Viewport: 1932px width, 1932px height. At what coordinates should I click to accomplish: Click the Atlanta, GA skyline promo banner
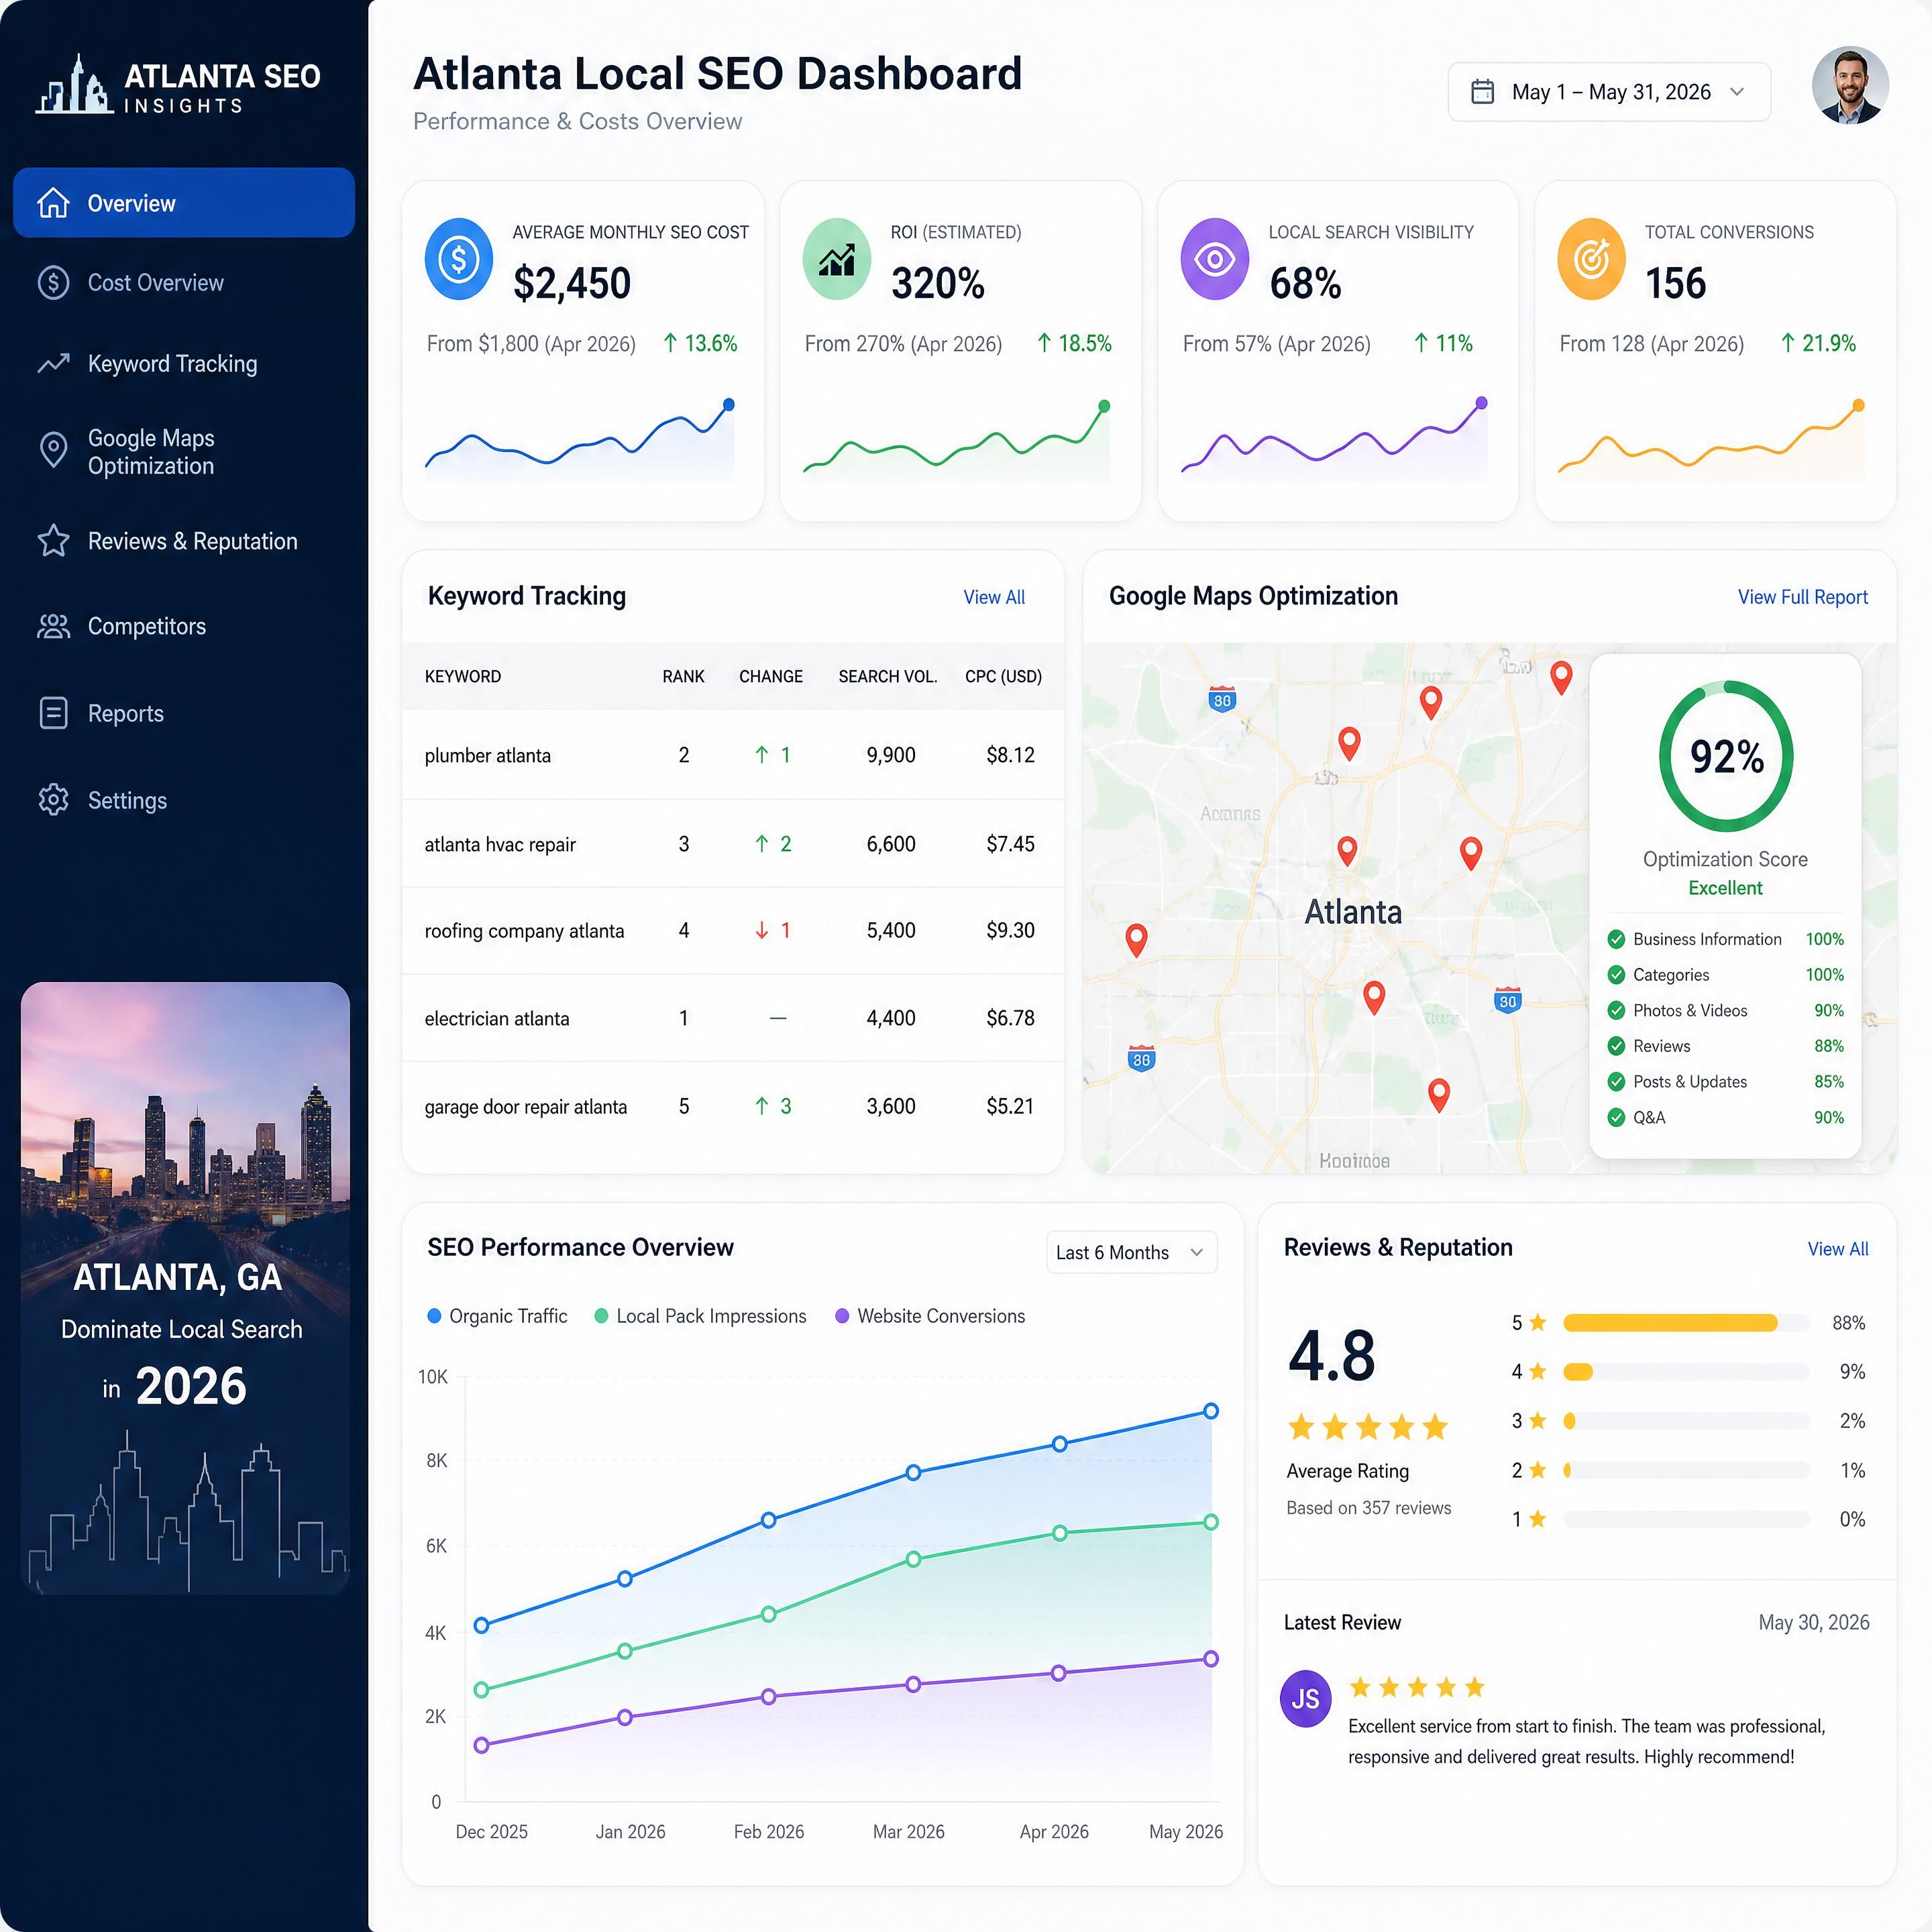tap(185, 1287)
